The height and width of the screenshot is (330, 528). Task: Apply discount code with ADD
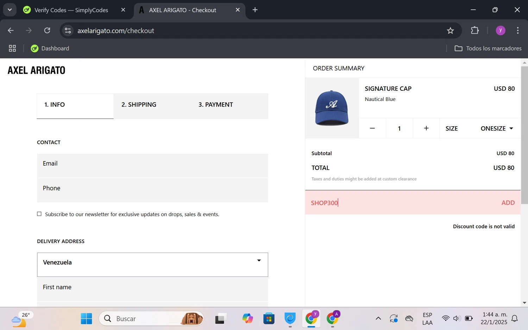coord(508,203)
